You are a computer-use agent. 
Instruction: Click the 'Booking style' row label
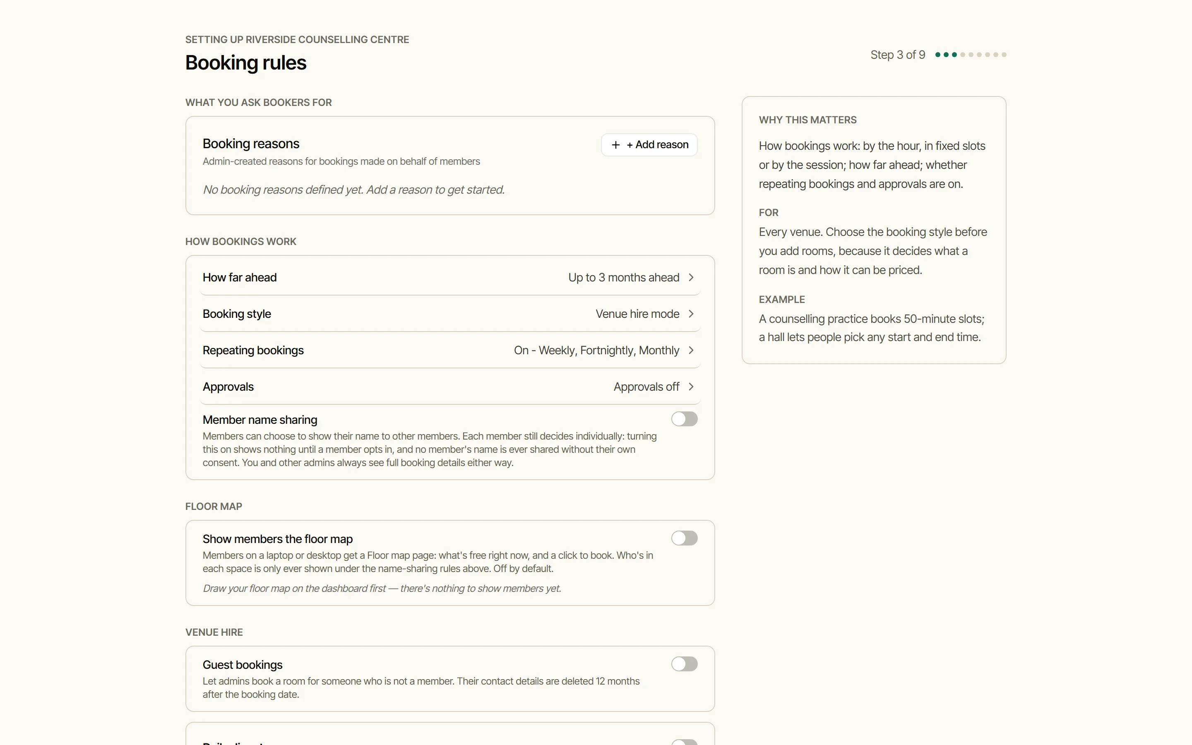click(x=236, y=314)
